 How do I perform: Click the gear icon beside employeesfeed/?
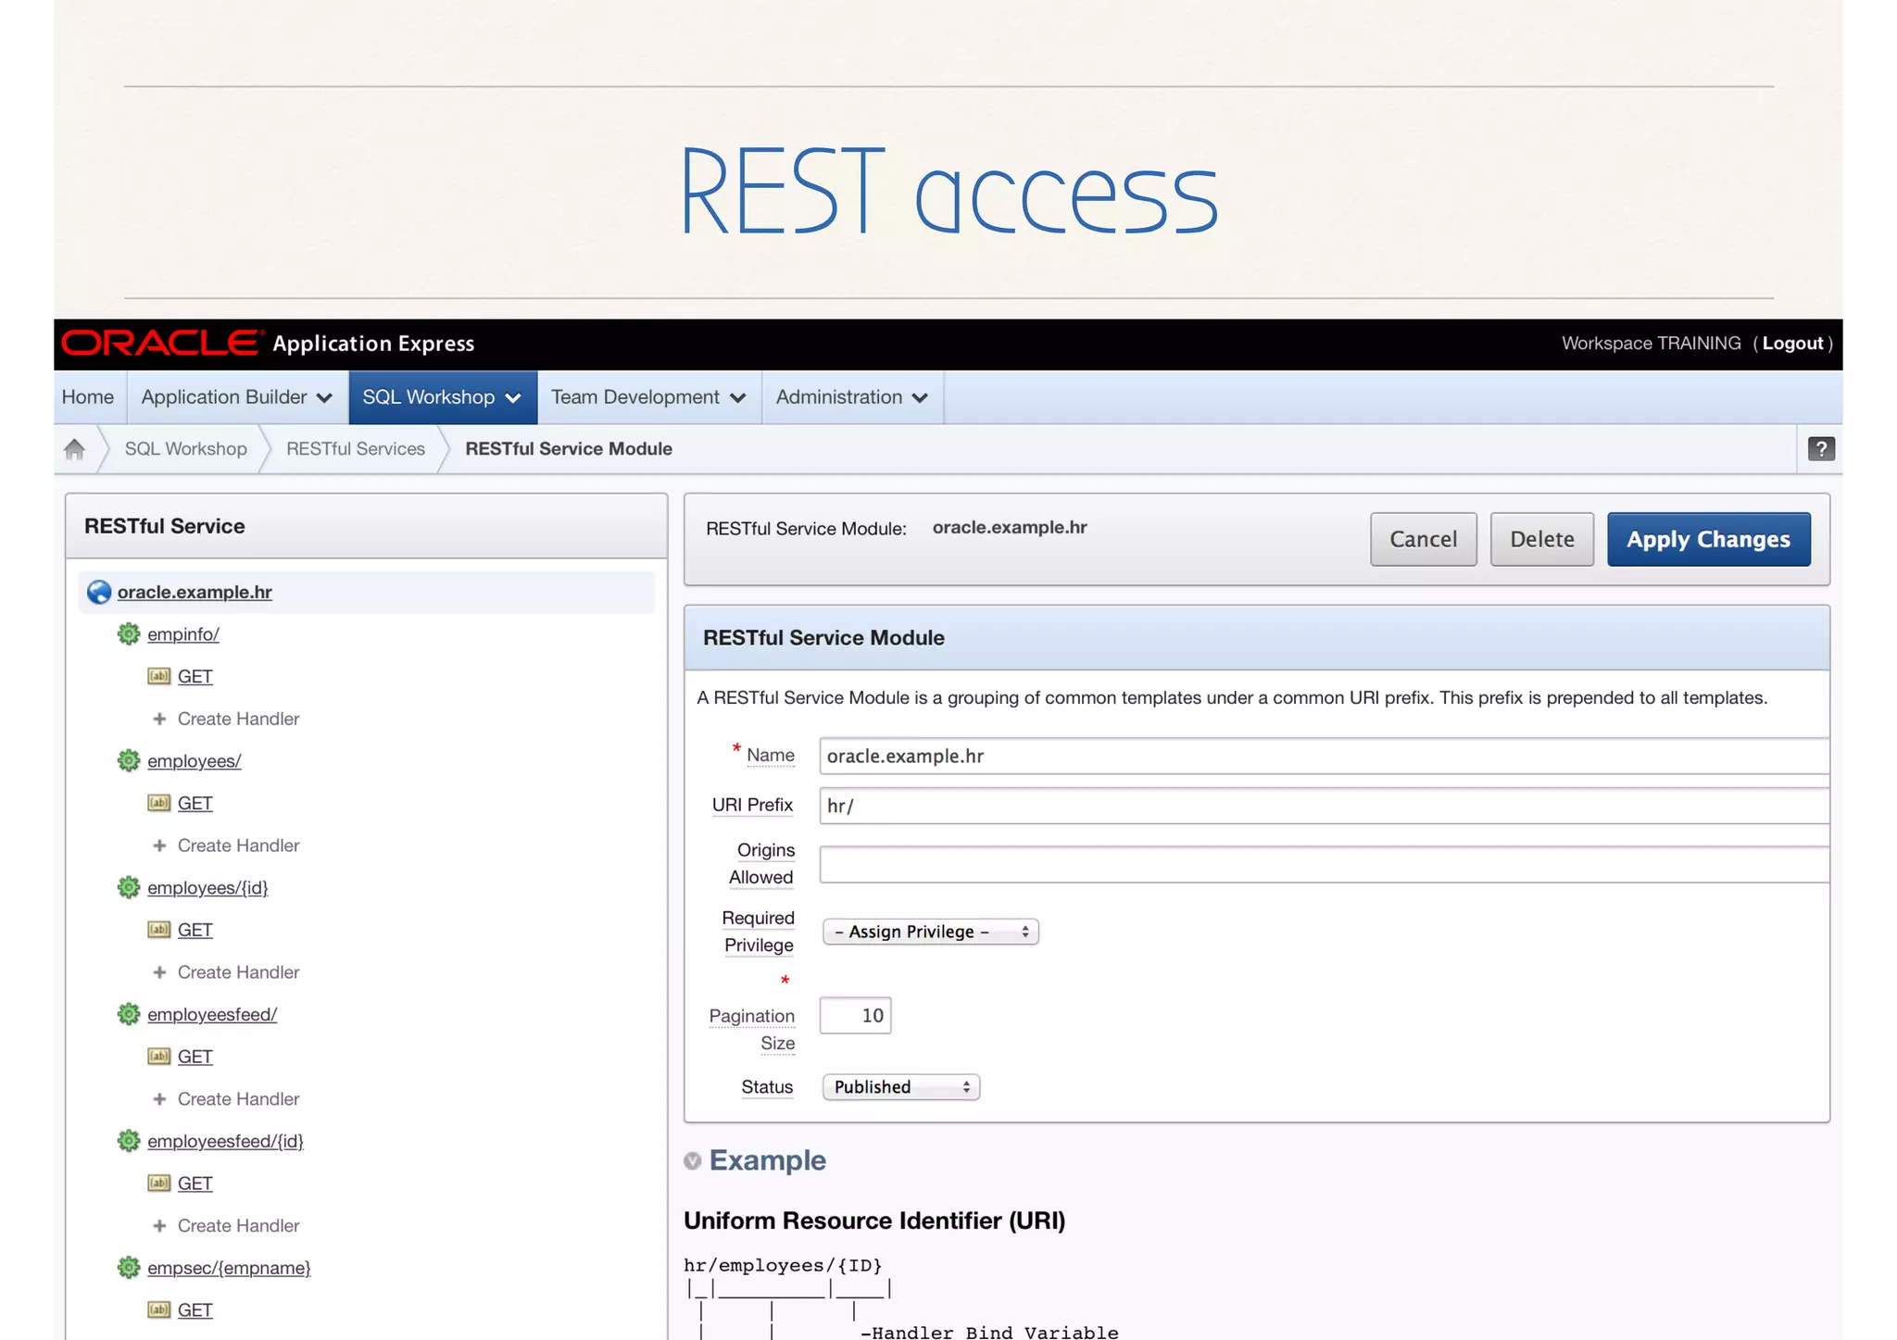129,1015
